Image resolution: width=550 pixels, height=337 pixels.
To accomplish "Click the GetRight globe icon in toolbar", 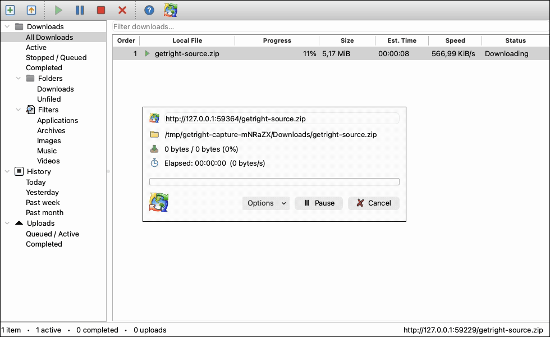I will coord(171,10).
